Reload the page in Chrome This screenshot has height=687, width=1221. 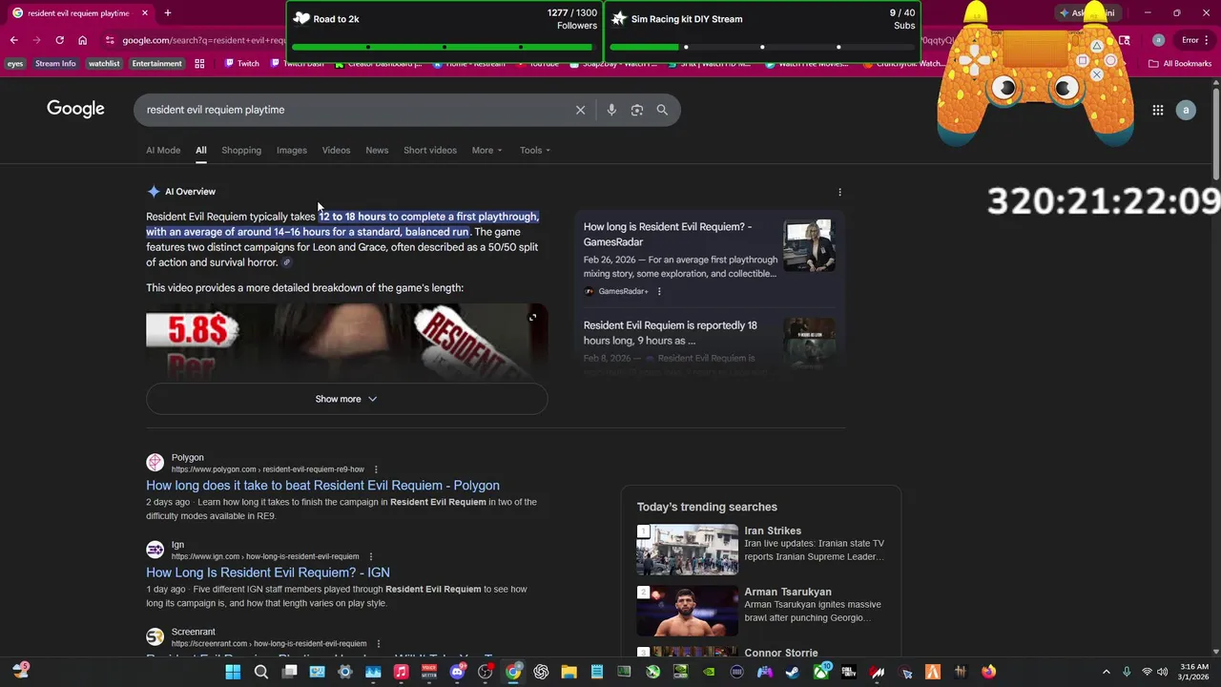pyautogui.click(x=59, y=40)
